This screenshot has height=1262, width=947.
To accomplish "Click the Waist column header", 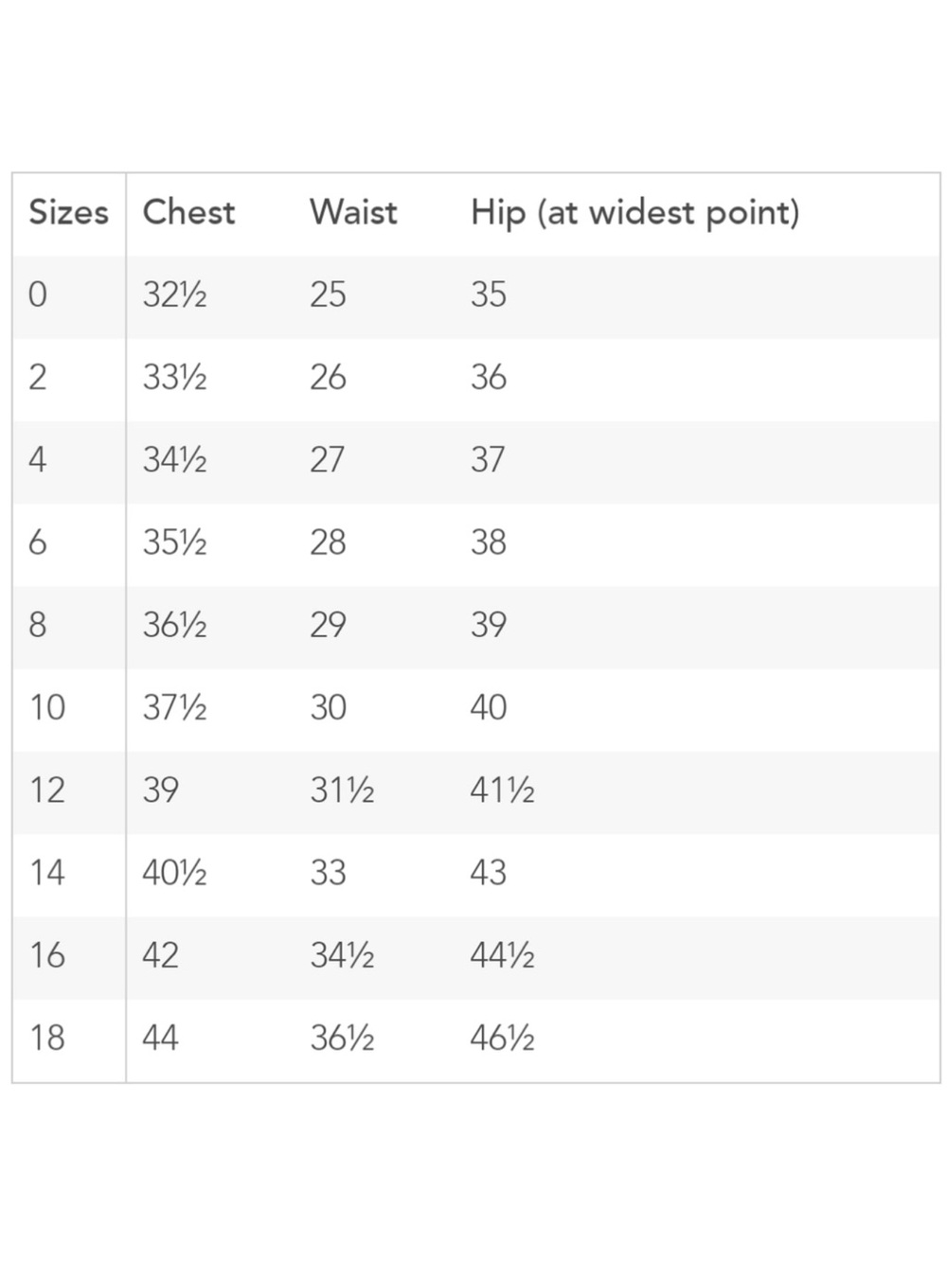I will pos(353,212).
